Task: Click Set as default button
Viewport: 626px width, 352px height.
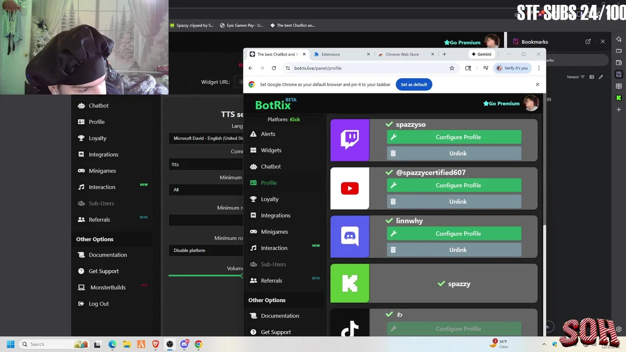Action: click(414, 85)
